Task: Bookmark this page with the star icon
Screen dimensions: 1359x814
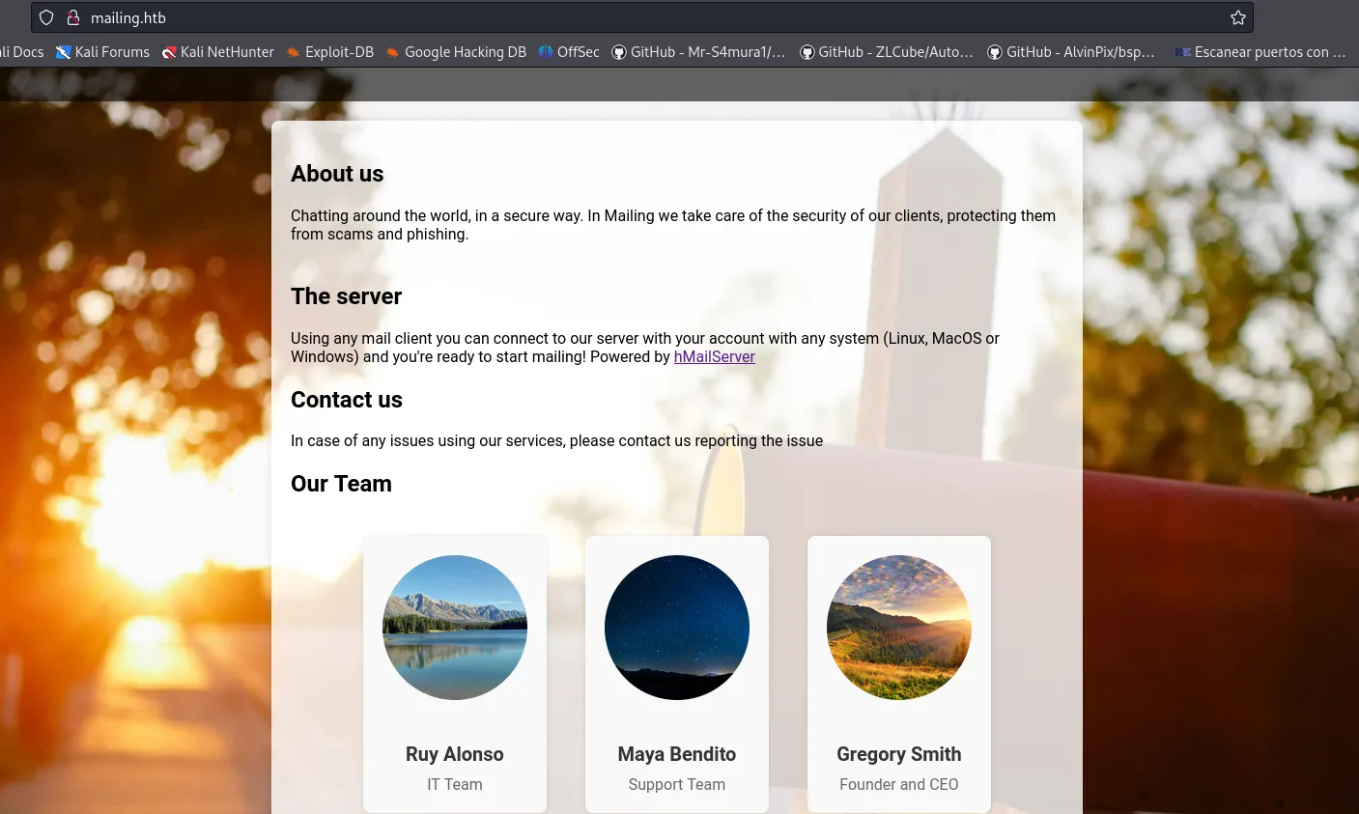Action: (1238, 17)
